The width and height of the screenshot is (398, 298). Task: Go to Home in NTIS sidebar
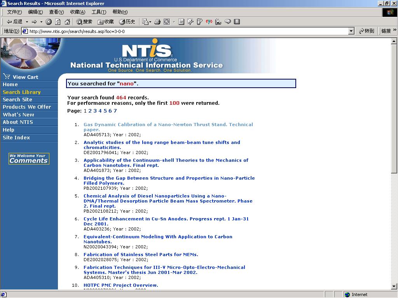tap(10, 85)
